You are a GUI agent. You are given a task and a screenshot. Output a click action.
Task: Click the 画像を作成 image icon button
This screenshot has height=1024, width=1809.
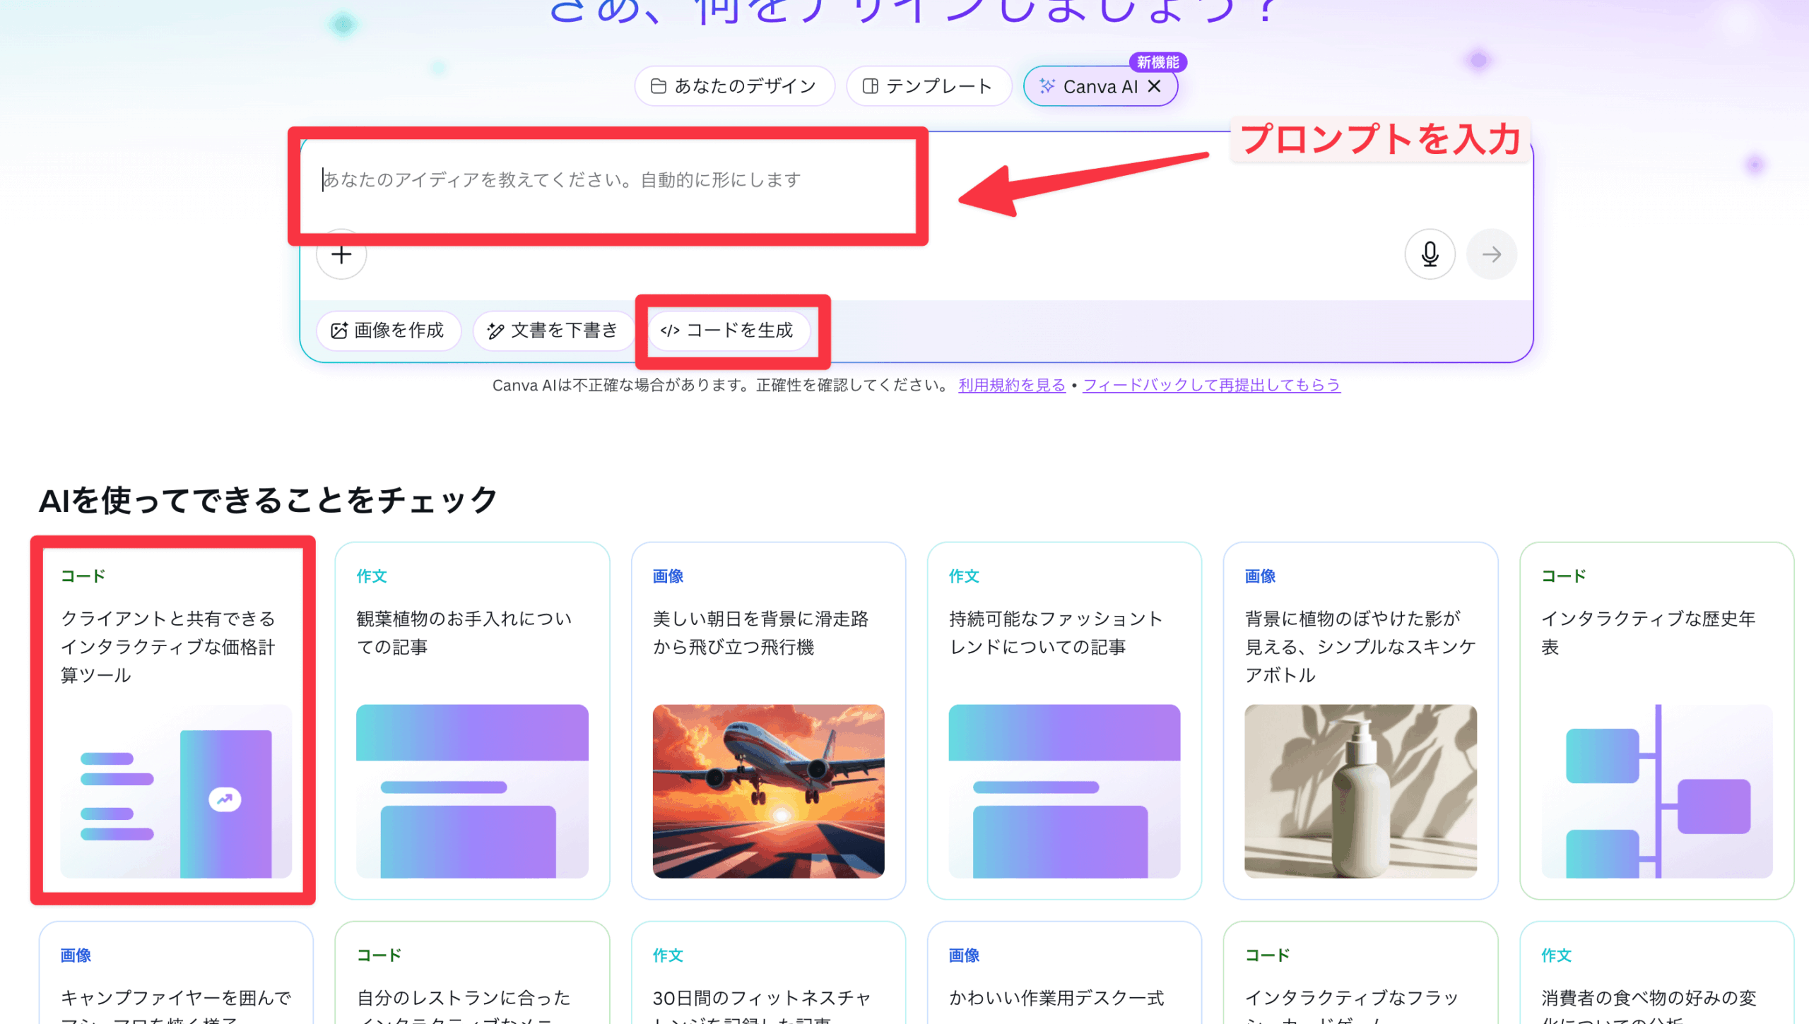(x=389, y=331)
